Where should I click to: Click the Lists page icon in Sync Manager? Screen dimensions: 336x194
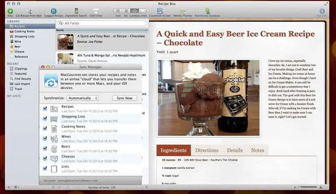click(x=54, y=169)
